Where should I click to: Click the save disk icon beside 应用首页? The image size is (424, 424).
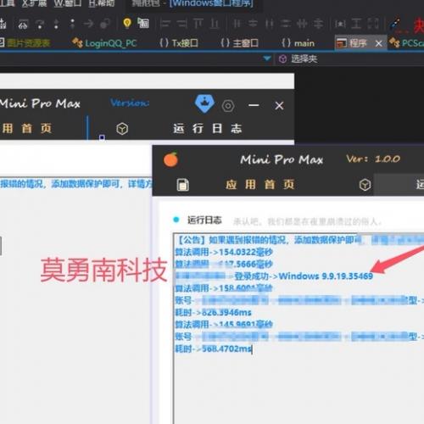[183, 185]
